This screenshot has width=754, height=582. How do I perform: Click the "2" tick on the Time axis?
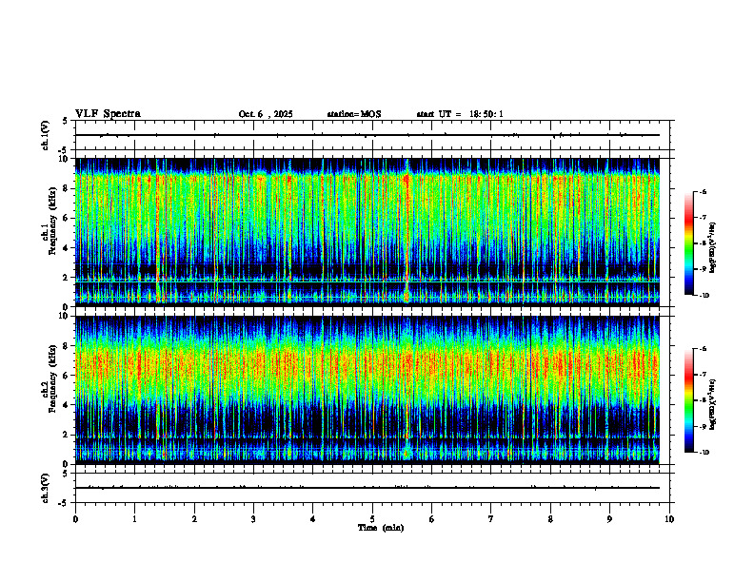[194, 519]
